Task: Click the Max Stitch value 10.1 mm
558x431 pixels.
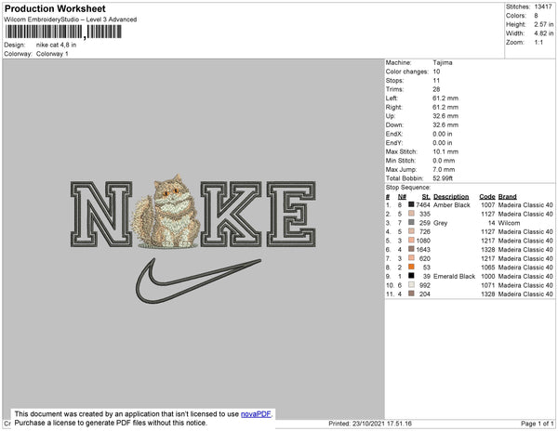Action: pos(445,151)
